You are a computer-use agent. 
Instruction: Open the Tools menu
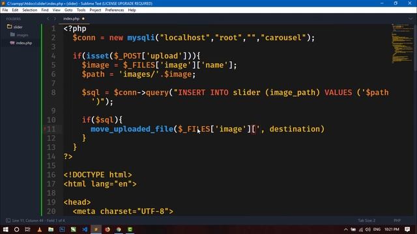tap(81, 10)
